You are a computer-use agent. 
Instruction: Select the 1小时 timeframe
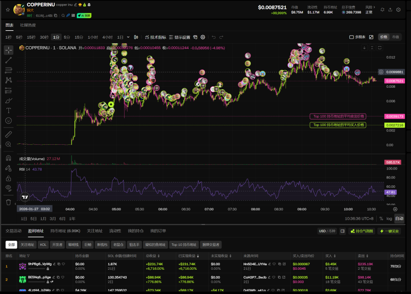[x=92, y=37]
